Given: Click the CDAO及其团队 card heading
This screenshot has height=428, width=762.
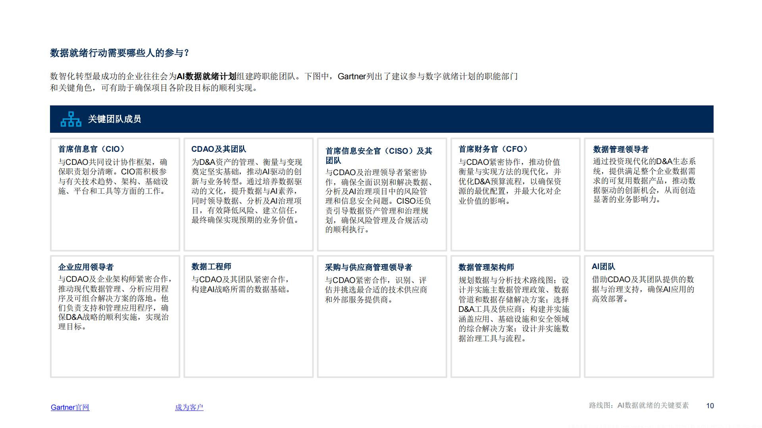Looking at the screenshot, I should [x=219, y=149].
